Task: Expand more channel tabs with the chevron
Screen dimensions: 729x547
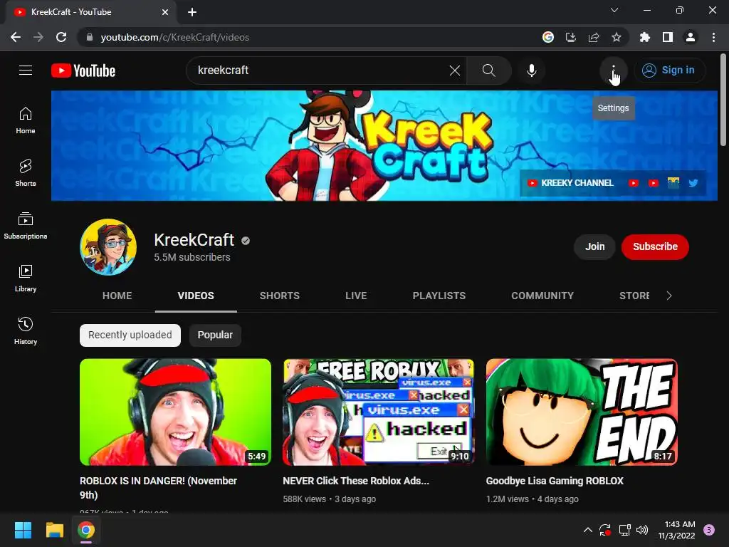Action: pos(669,296)
